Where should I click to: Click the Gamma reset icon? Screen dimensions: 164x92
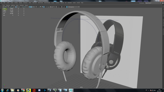tap(62, 7)
